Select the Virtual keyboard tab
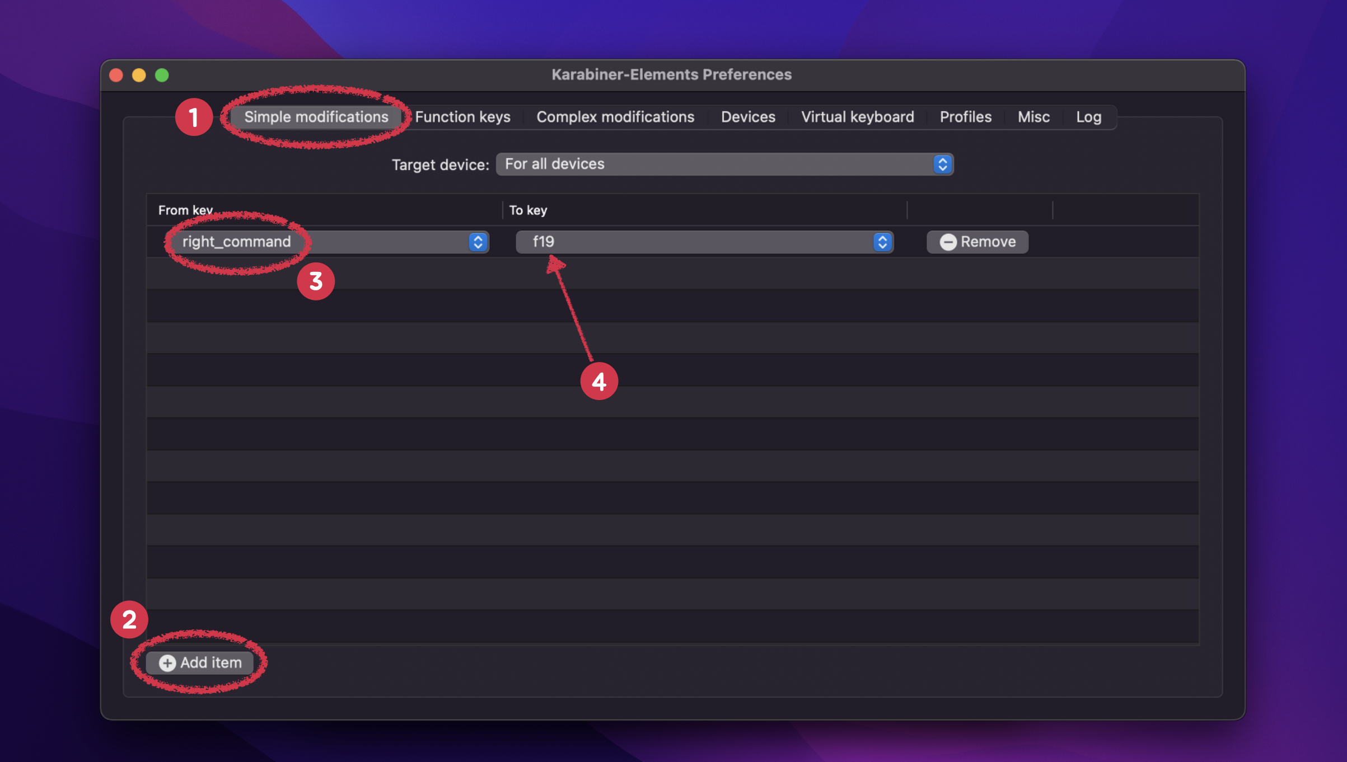1347x762 pixels. 857,117
